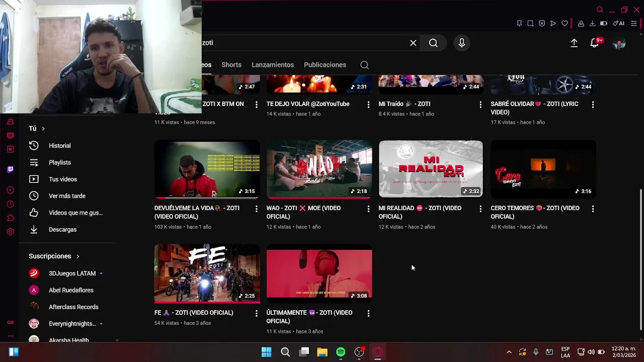Open options menu for FE - ZOTI video
Image resolution: width=644 pixels, height=362 pixels.
click(x=256, y=313)
